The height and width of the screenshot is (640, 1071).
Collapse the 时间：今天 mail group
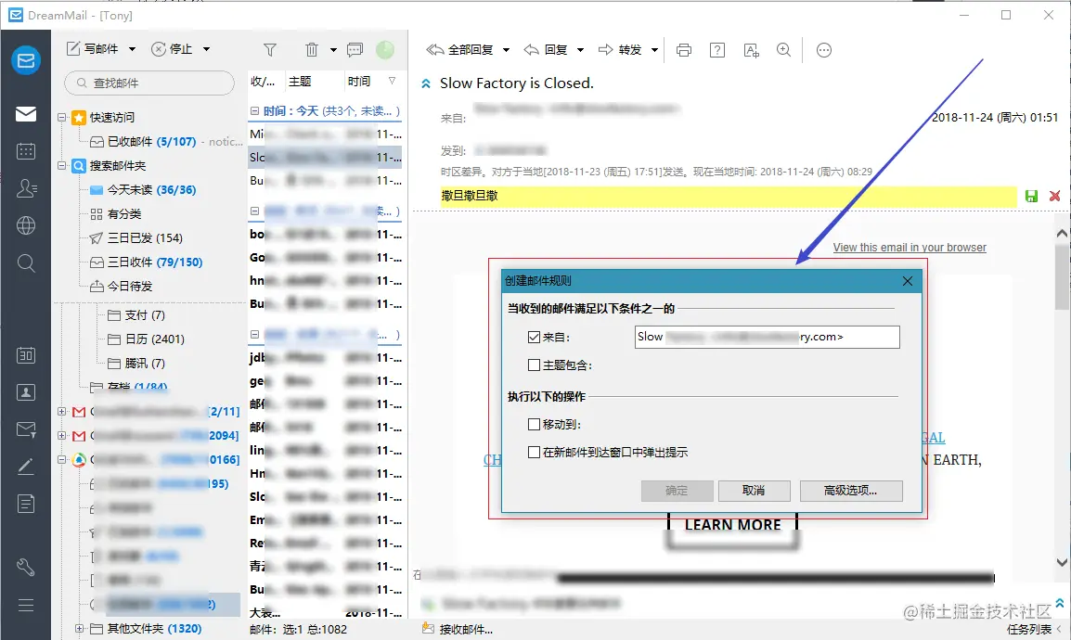tap(255, 110)
